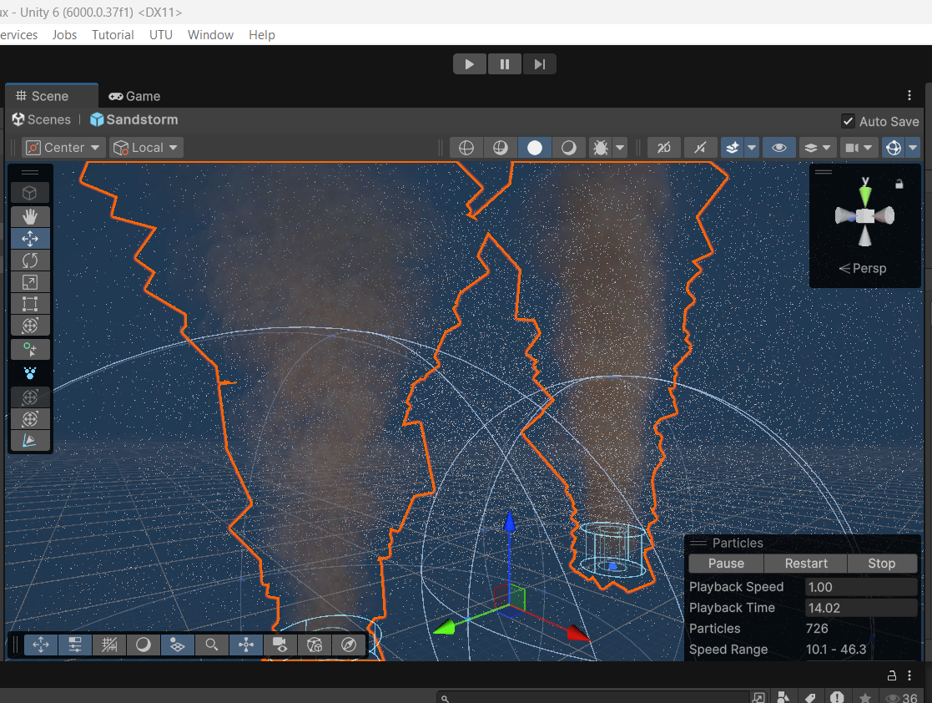932x703 pixels.
Task: Click the green Y axis of orientation gizmo
Action: 865,194
